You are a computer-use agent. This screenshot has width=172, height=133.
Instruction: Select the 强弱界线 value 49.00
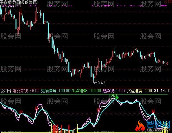click(35, 91)
